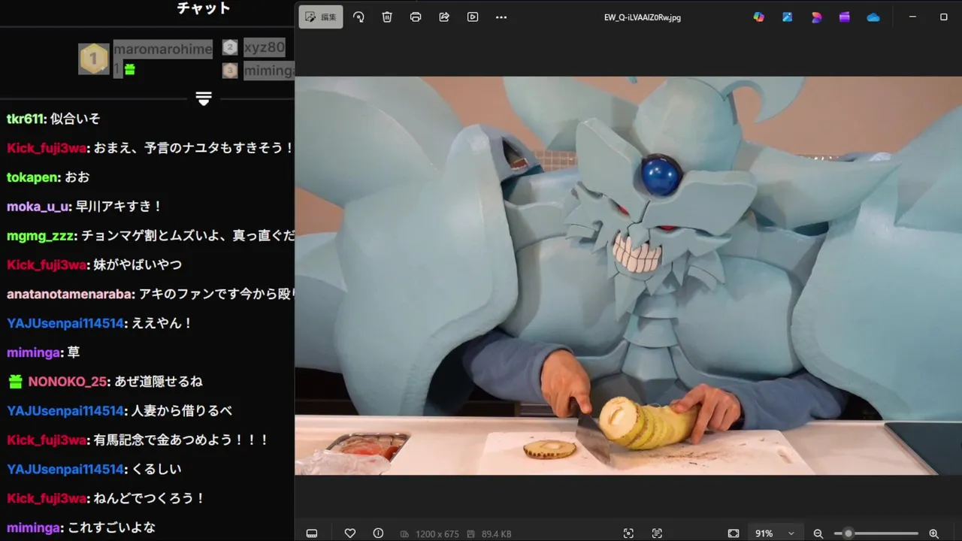Click message text 似合いそ
This screenshot has width=962, height=541.
point(75,119)
